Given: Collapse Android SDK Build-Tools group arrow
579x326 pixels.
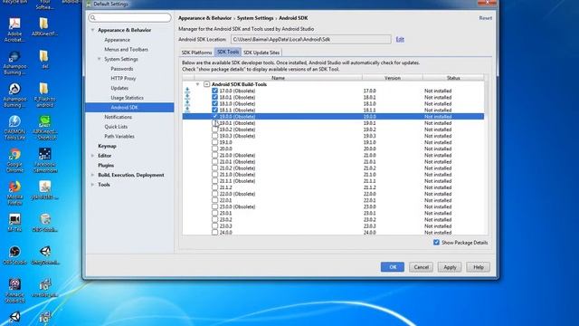Looking at the screenshot, I should [x=197, y=84].
